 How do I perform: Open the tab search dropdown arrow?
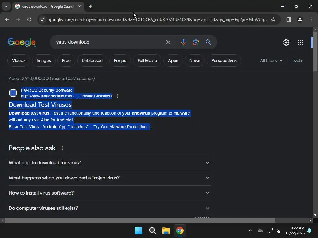(x=6, y=6)
